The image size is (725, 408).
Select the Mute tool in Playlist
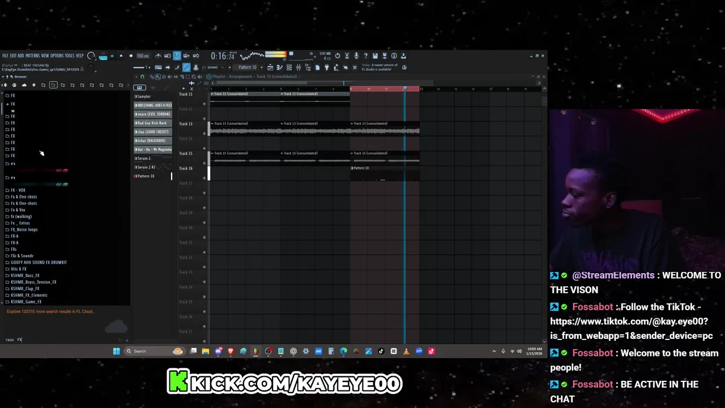pyautogui.click(x=169, y=77)
